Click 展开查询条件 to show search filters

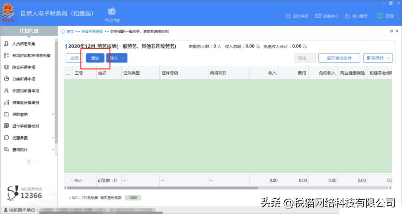pos(339,58)
